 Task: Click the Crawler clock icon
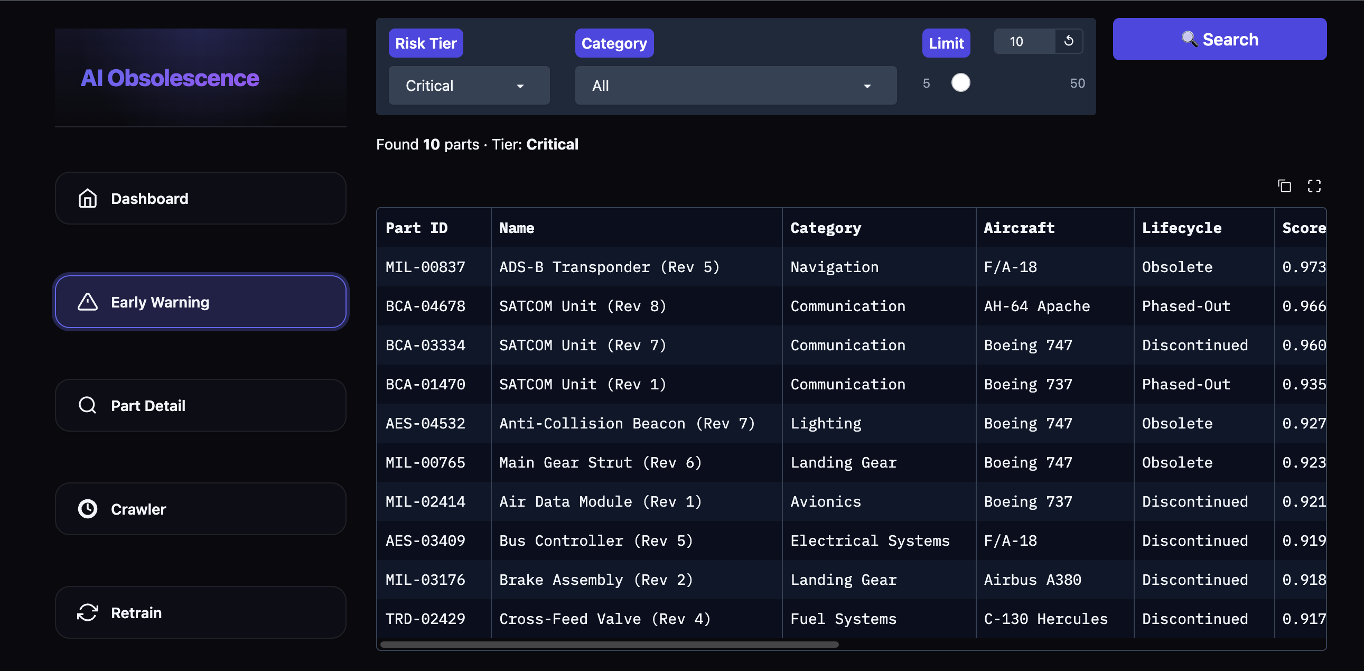[87, 509]
